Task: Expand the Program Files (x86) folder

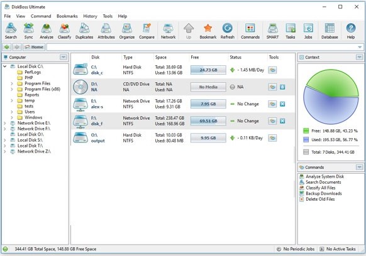Action: click(x=12, y=89)
